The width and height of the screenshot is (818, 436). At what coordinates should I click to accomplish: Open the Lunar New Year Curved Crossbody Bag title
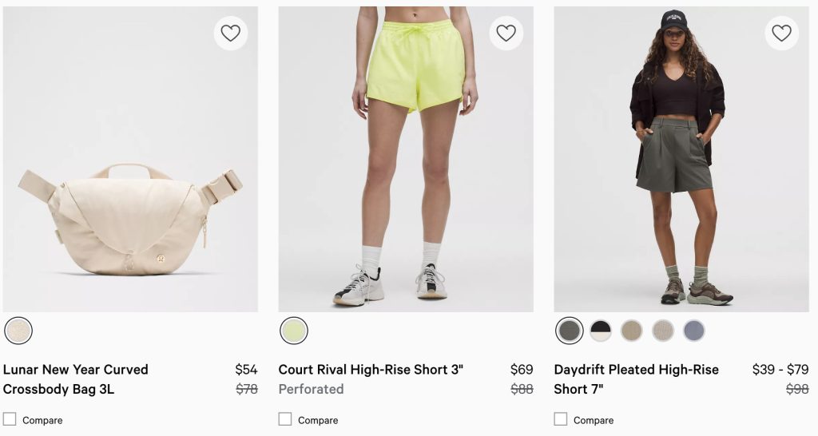pyautogui.click(x=76, y=379)
